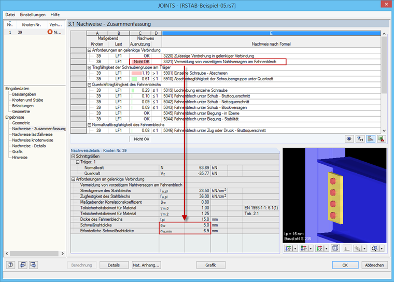
Task: Collapse Querkrafttragfähigkeit des Fahnenblechs group
Action: pyautogui.click(x=89, y=84)
